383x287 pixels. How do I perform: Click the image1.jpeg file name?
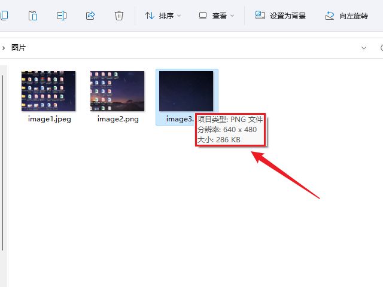pyautogui.click(x=50, y=119)
